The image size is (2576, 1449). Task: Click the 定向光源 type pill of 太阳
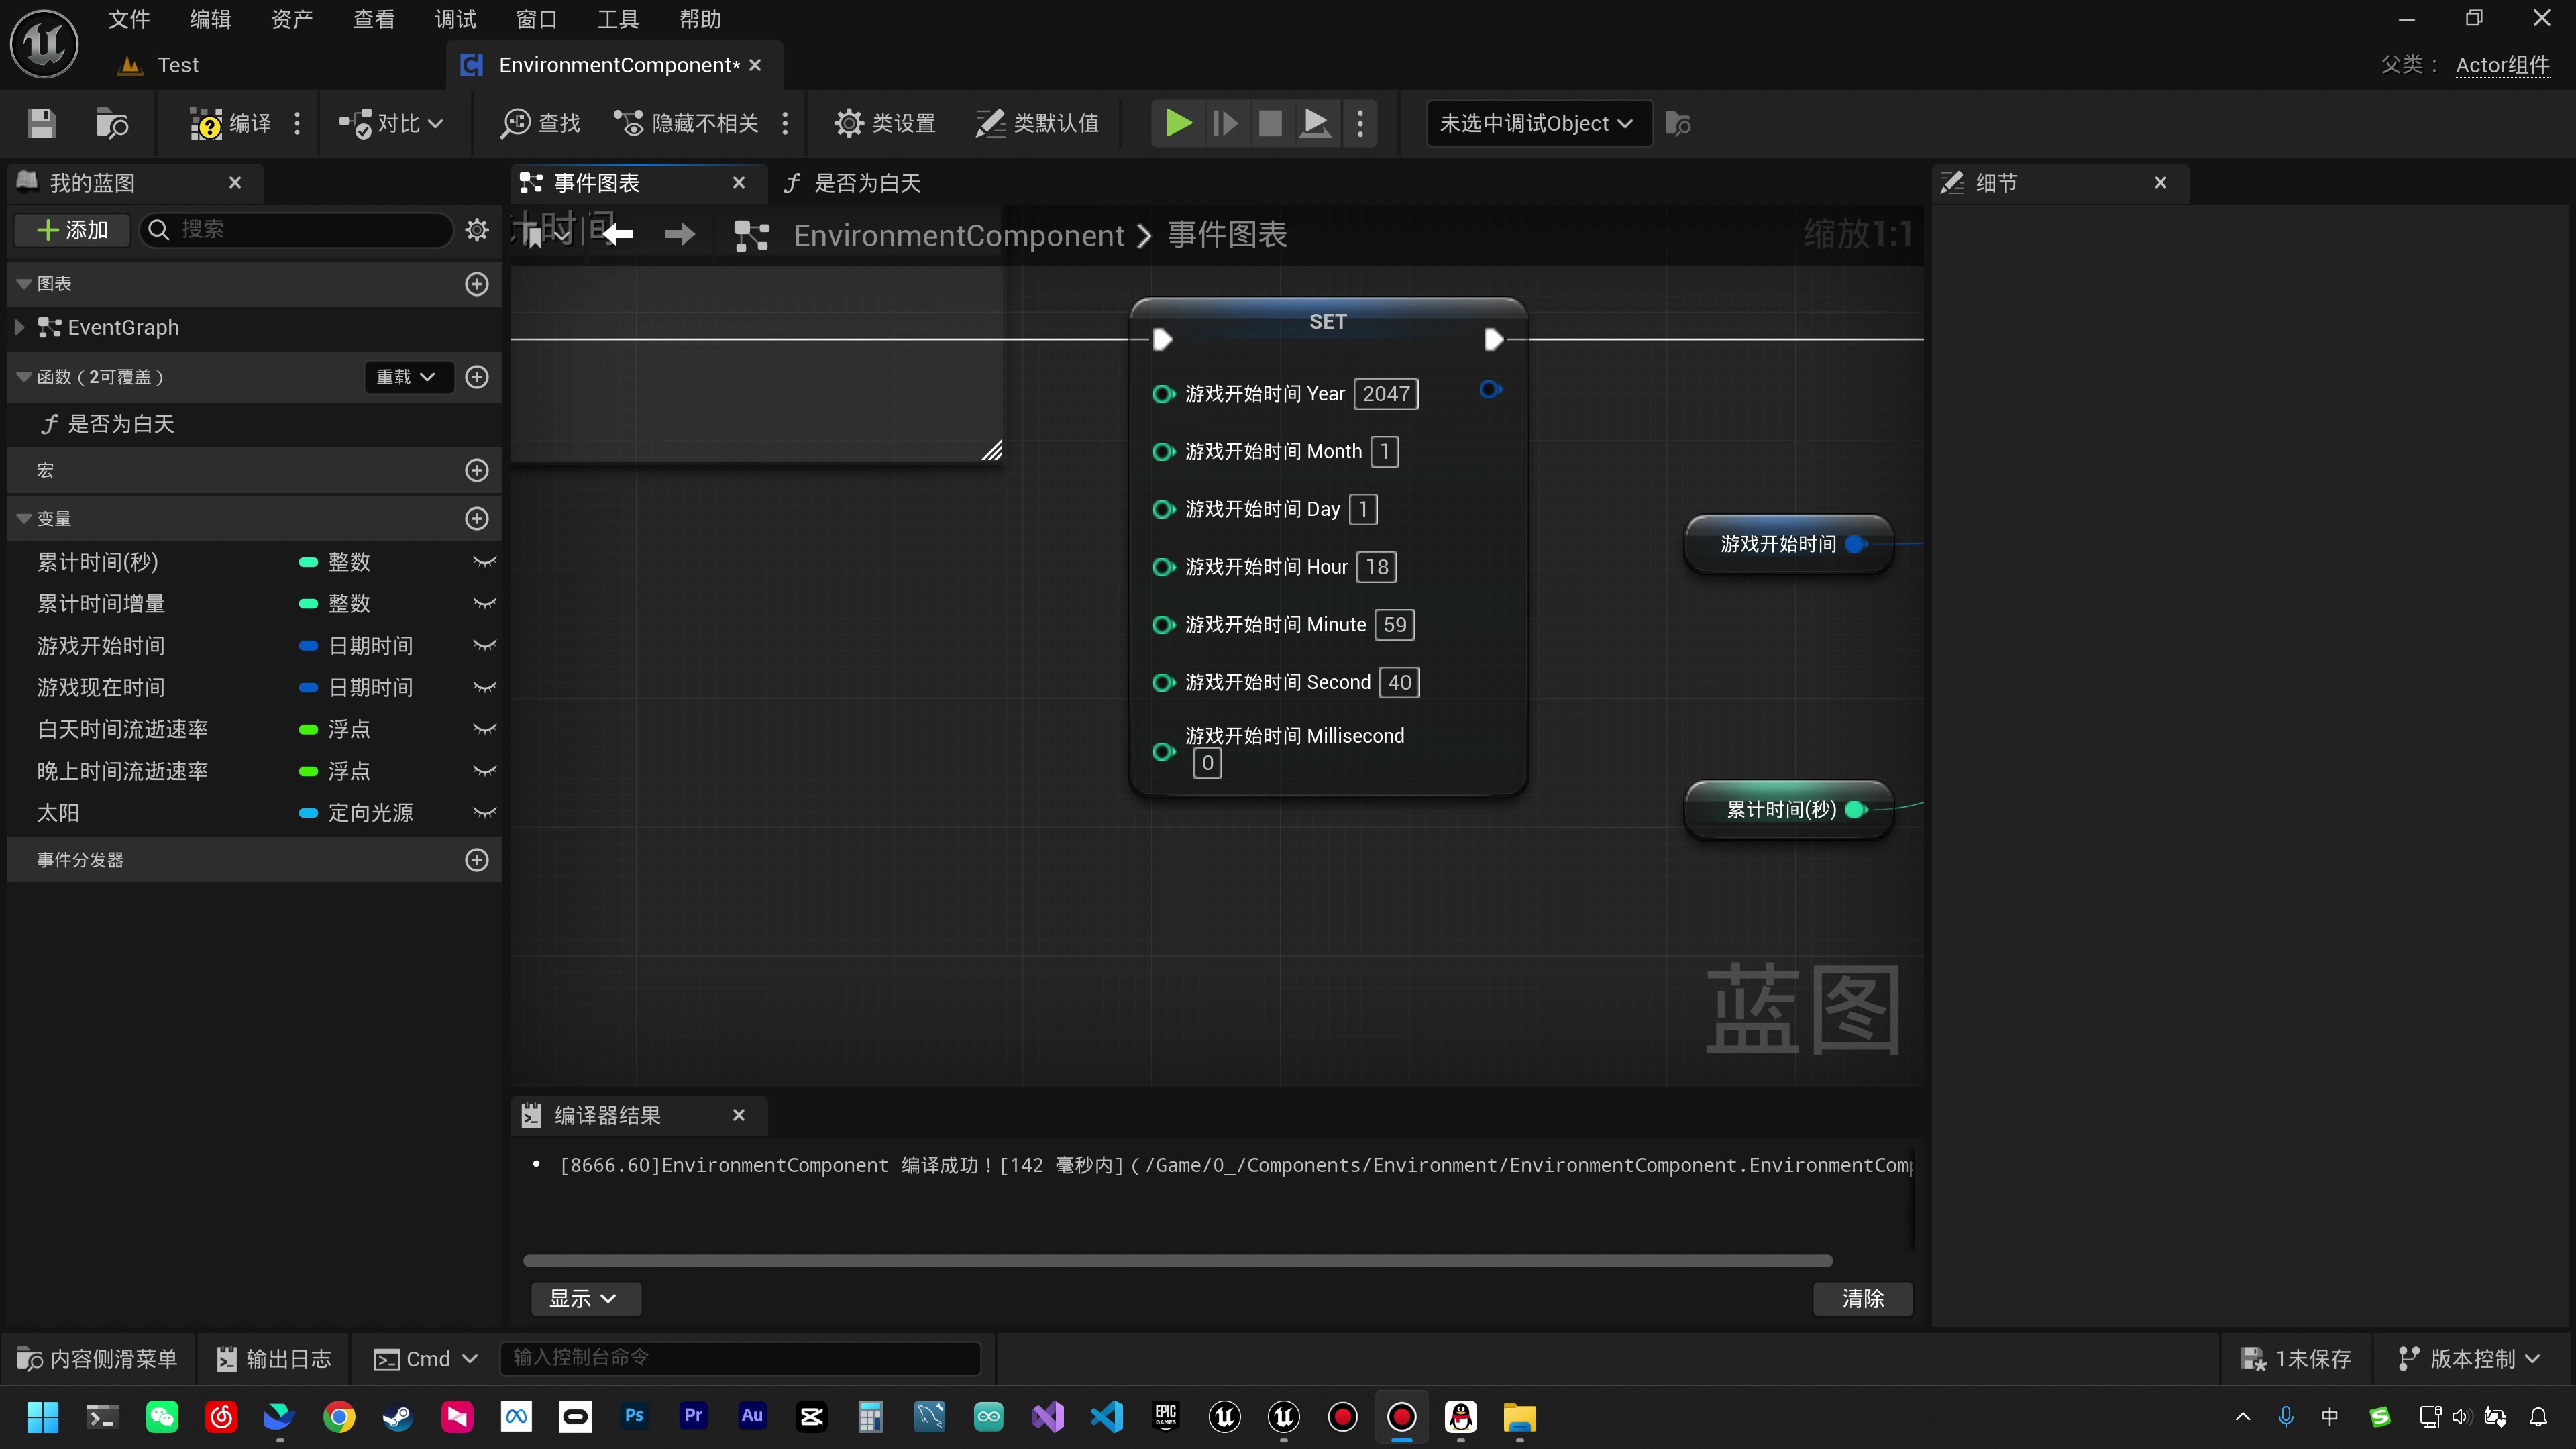356,813
